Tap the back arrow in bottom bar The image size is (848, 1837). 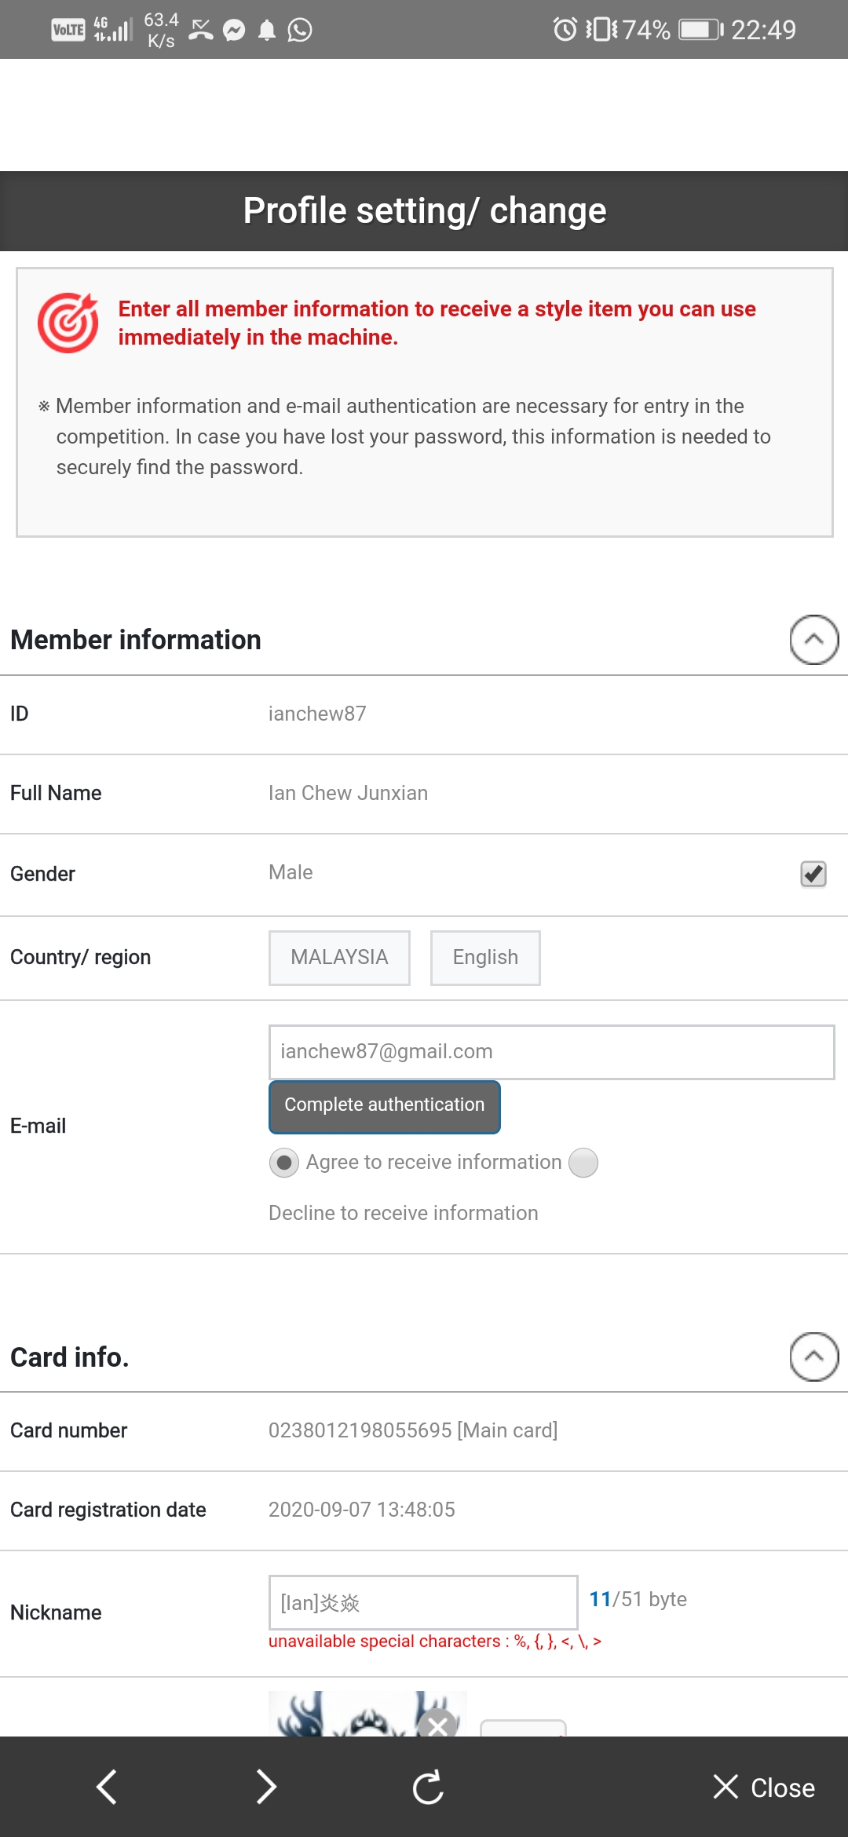point(107,1788)
